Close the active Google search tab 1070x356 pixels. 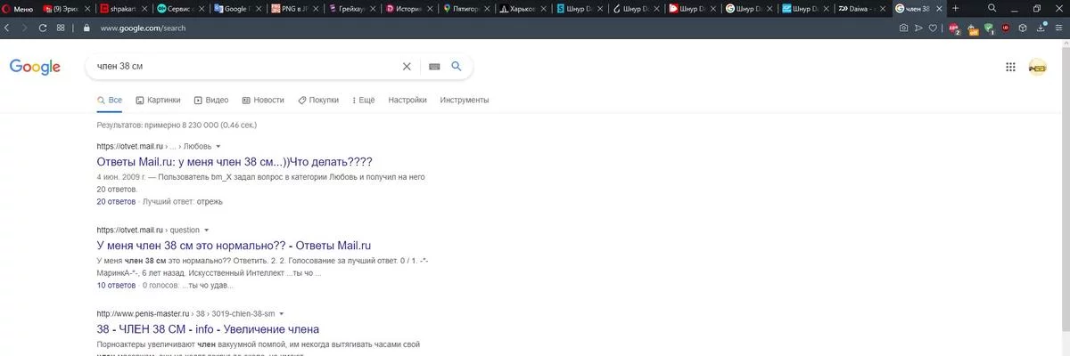(x=941, y=8)
